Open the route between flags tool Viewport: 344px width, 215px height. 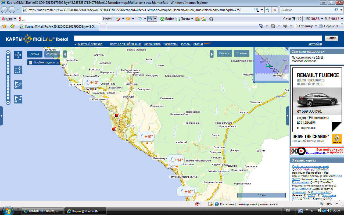[x=18, y=99]
